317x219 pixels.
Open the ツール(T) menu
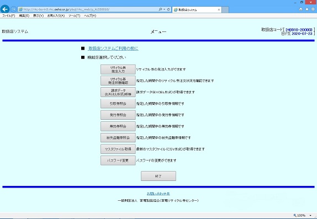[x=74, y=16]
